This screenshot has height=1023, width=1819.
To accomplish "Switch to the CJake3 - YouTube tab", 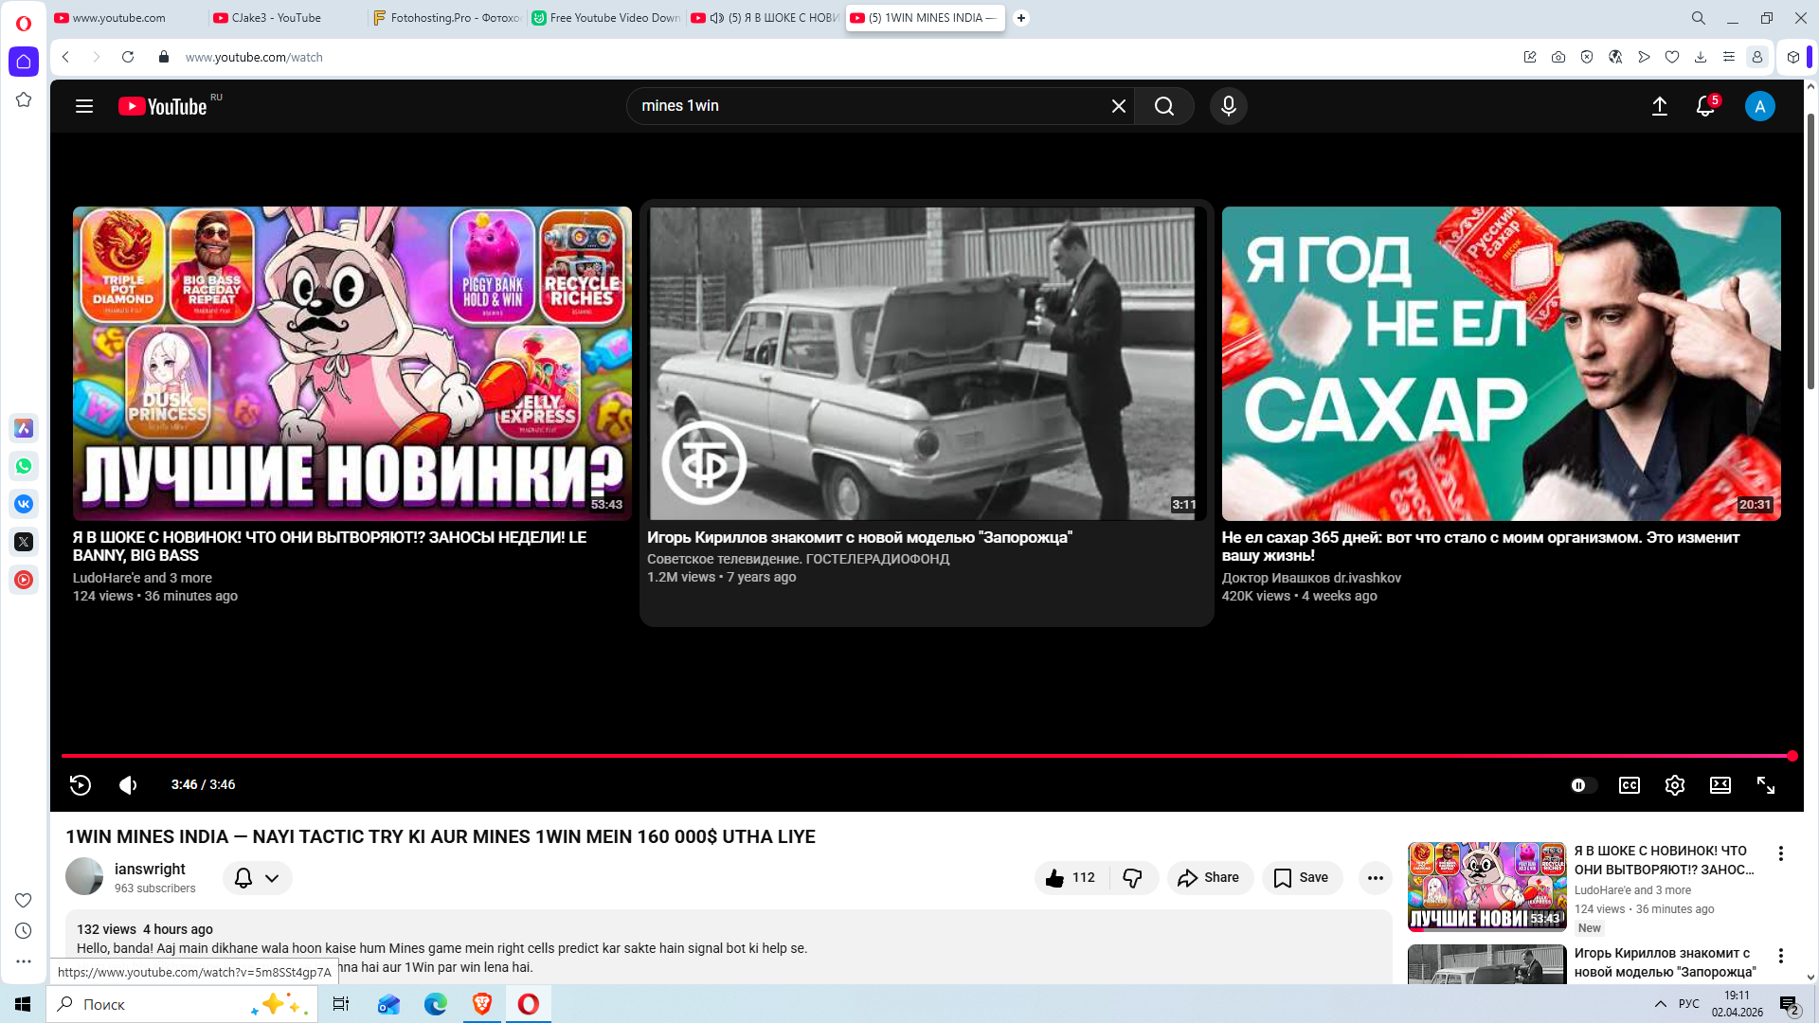I will click(x=276, y=18).
